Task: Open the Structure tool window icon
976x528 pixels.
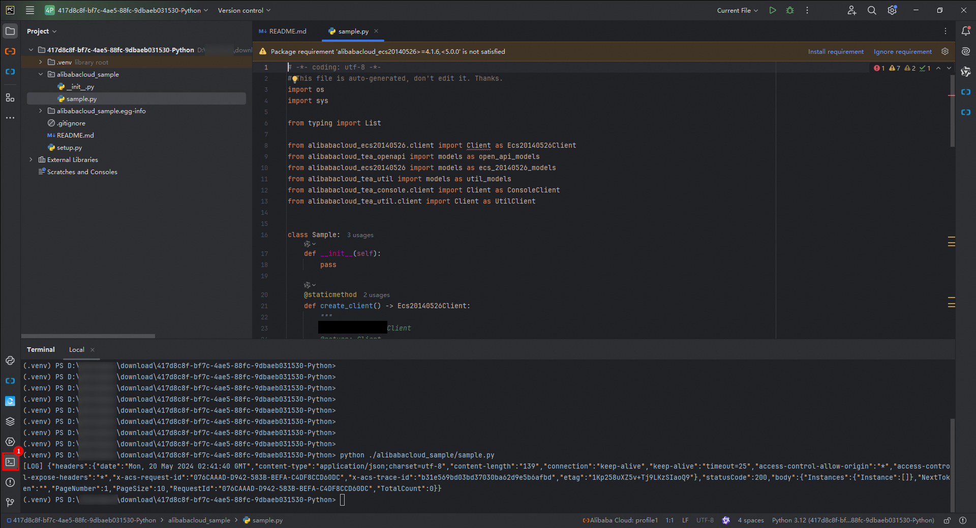Action: [10, 97]
